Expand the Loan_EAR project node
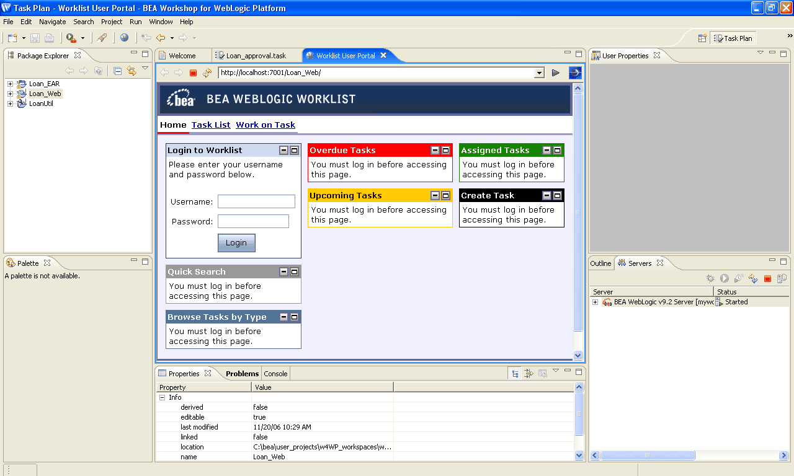Image resolution: width=794 pixels, height=476 pixels. [10, 84]
